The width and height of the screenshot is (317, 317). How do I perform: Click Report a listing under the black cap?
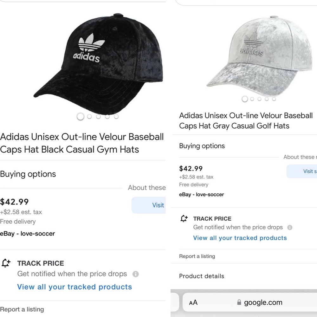coord(22,309)
